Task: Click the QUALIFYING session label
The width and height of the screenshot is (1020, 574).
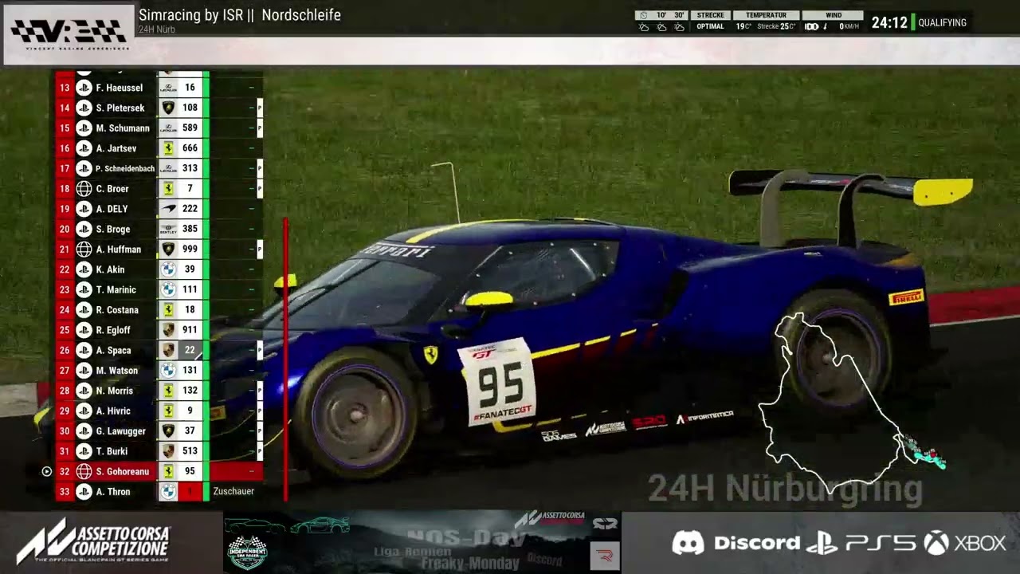Action: point(942,22)
